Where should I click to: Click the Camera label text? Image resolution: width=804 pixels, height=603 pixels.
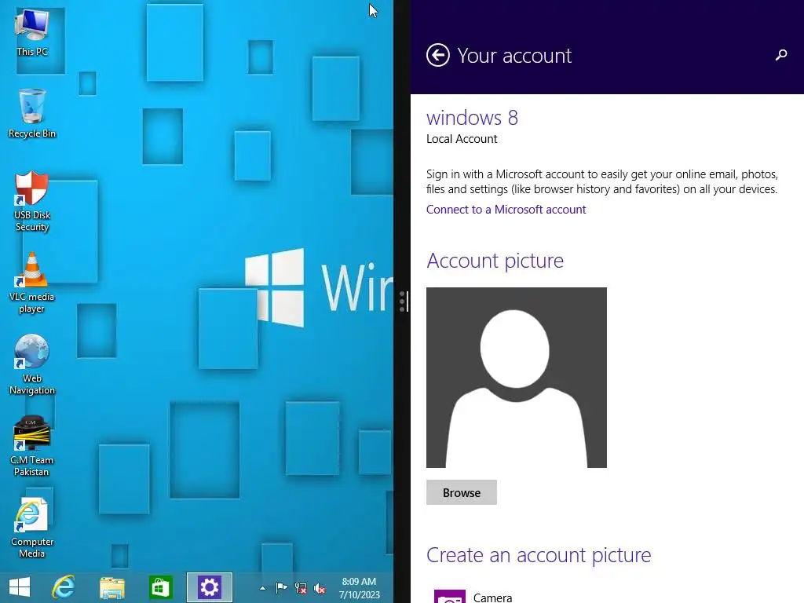click(492, 598)
